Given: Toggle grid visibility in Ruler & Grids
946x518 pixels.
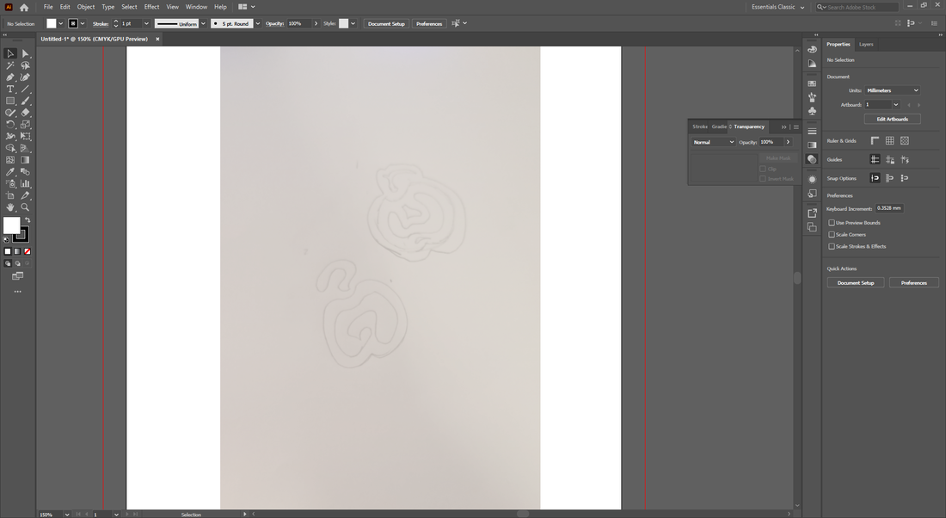Looking at the screenshot, I should (x=890, y=140).
